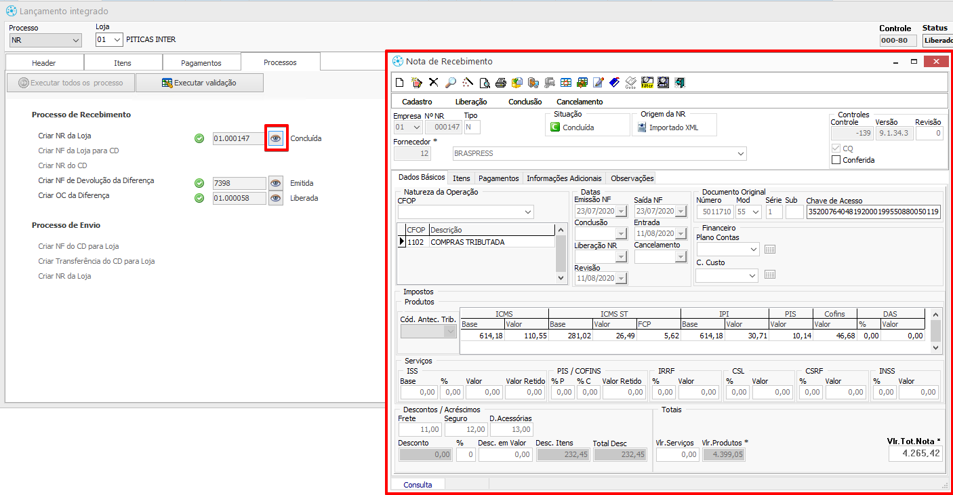This screenshot has height=495, width=953.
Task: Click the taxes grid vertical scrollbar
Action: click(x=935, y=331)
